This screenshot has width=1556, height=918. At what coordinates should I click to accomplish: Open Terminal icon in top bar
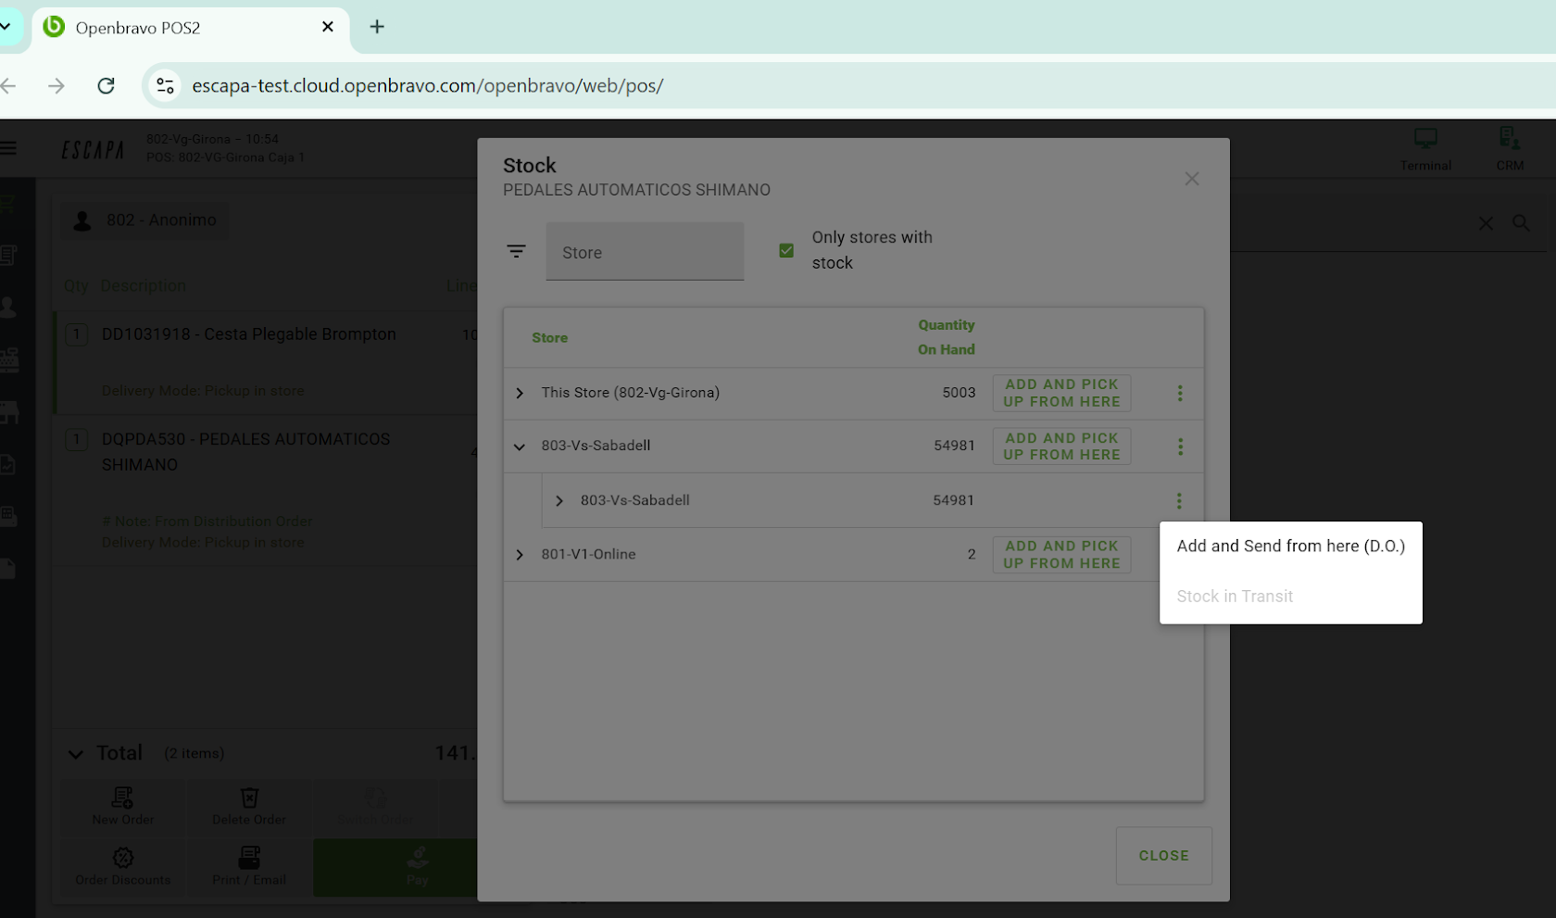1424,148
